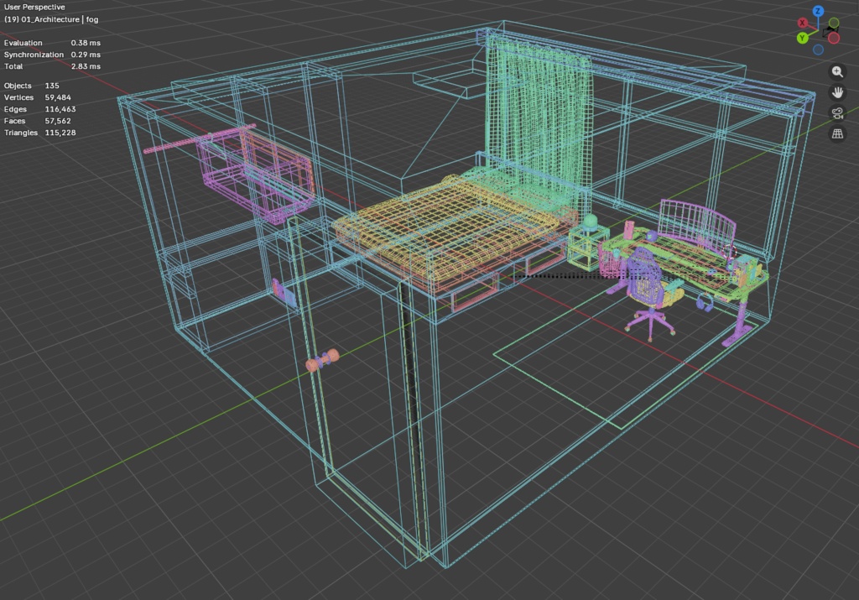This screenshot has width=859, height=600.
Task: Click the "0.38 ms" evaluation value
Action: point(86,43)
